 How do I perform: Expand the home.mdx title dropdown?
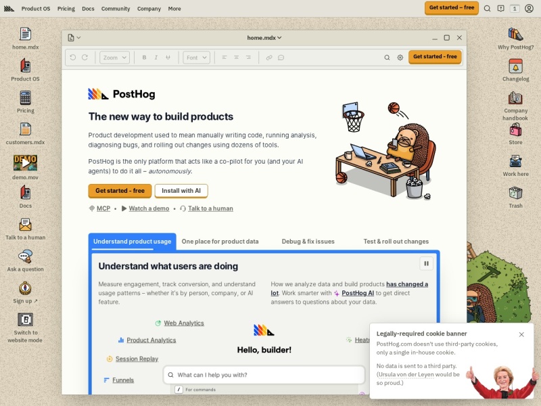[264, 38]
